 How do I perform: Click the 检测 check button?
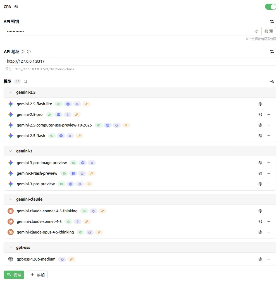pos(269,31)
